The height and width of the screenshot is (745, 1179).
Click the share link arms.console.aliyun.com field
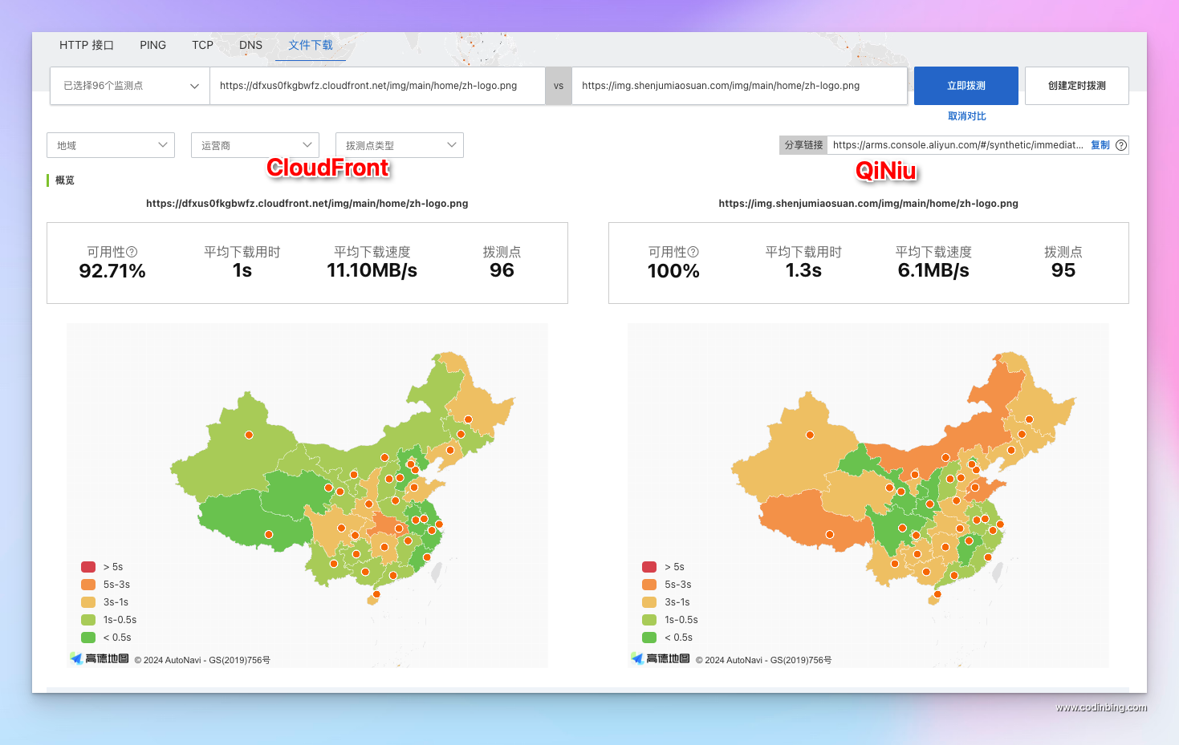(957, 145)
